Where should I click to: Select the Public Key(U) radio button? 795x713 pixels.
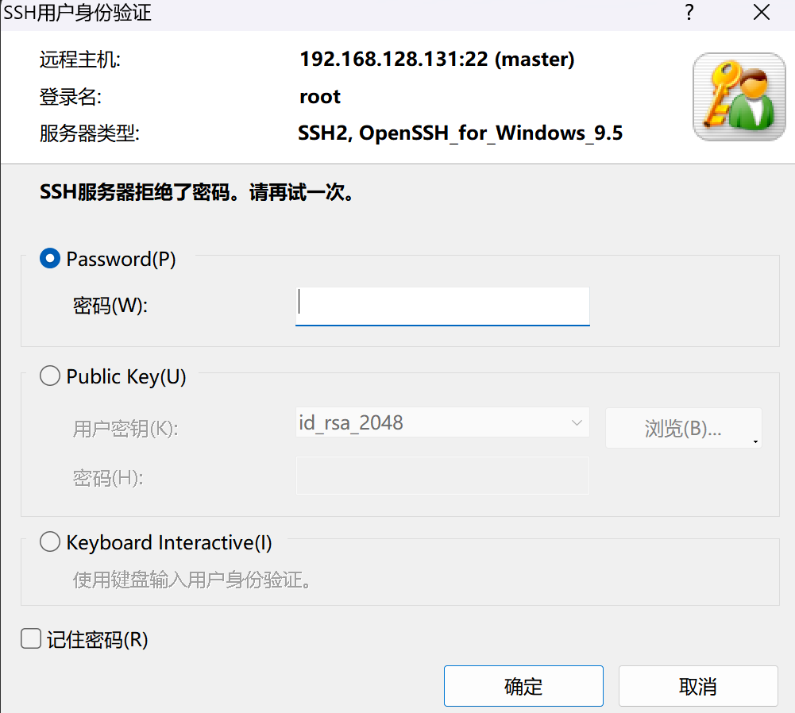point(49,376)
